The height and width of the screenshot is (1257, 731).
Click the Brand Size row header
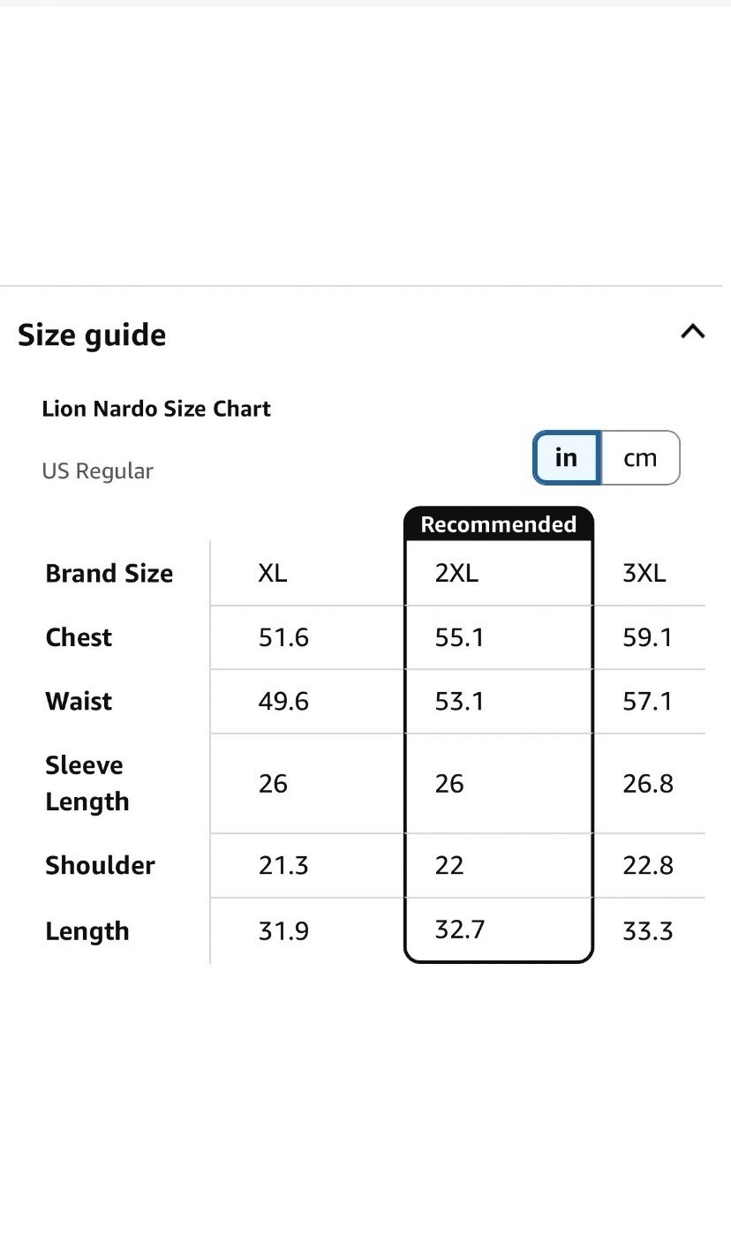[x=109, y=573]
